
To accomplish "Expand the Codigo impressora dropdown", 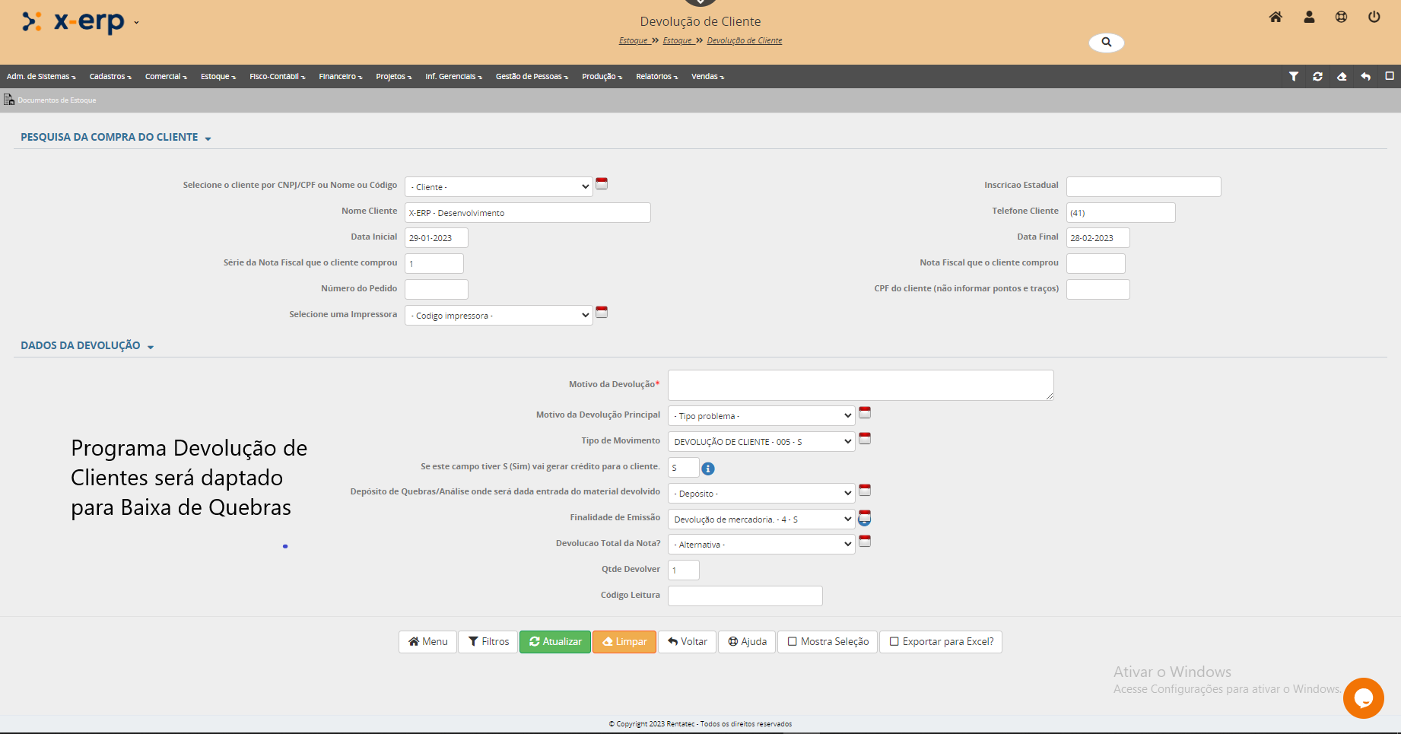I will click(498, 315).
